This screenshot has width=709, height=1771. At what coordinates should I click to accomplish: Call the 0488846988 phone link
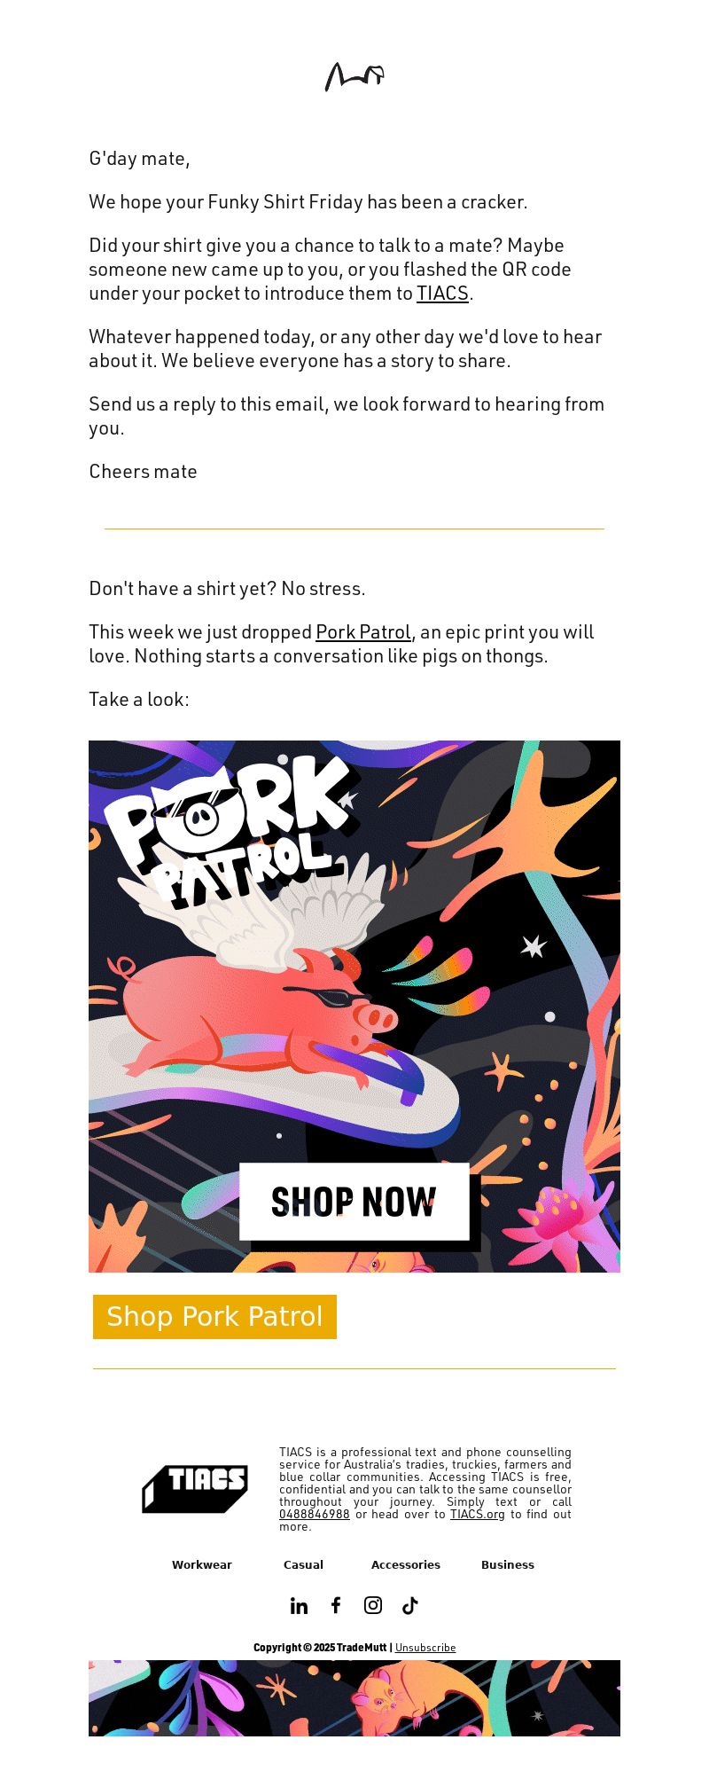(315, 1514)
